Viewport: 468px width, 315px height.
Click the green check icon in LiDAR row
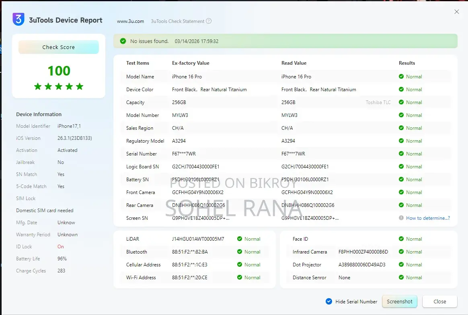239,239
